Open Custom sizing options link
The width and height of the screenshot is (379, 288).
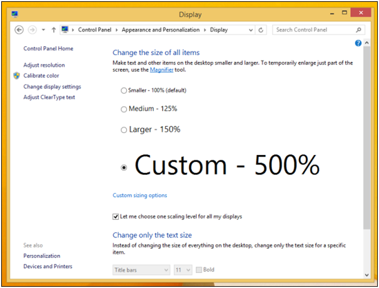pyautogui.click(x=139, y=196)
